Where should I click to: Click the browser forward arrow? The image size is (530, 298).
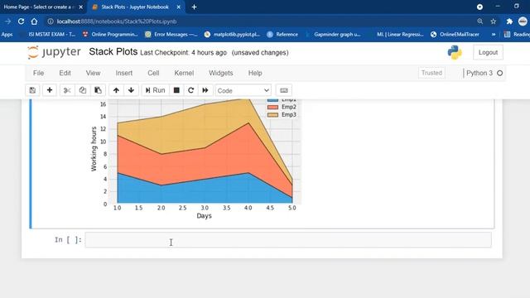(x=7, y=22)
